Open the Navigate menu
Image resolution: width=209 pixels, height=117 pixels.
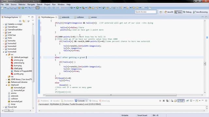pos(31,5)
